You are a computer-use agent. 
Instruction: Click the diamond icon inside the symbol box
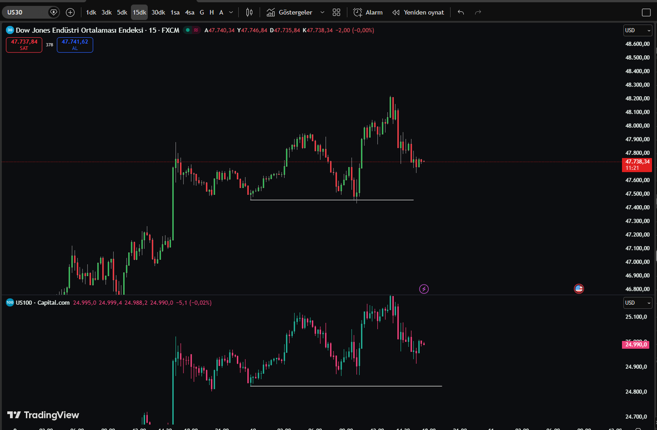coord(53,12)
